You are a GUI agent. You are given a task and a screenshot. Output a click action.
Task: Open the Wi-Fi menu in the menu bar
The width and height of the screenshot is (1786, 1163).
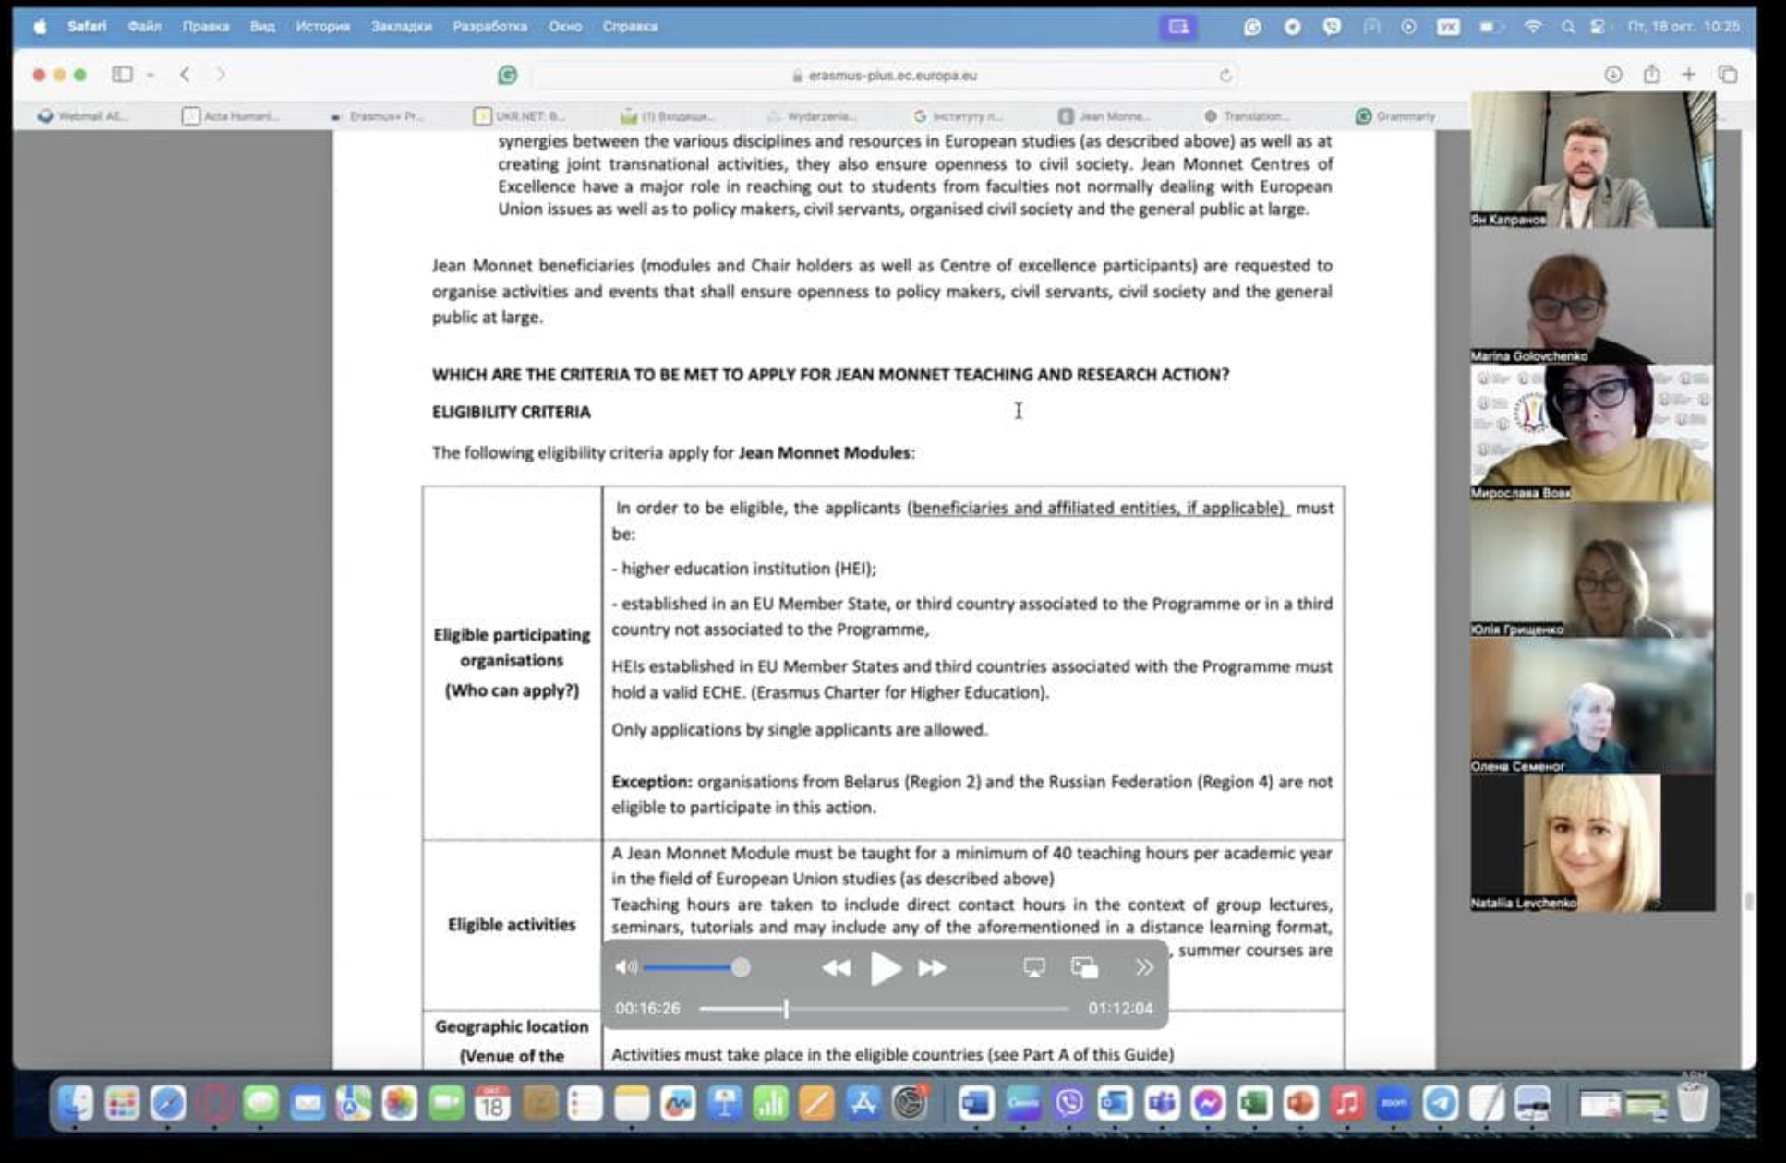(x=1533, y=27)
